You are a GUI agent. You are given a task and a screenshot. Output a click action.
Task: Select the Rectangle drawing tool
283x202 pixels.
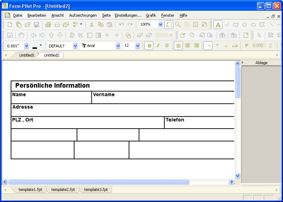236,24
